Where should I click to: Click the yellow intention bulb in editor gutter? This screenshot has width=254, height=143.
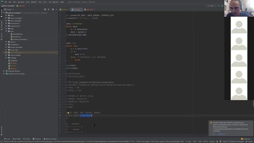click(x=68, y=113)
